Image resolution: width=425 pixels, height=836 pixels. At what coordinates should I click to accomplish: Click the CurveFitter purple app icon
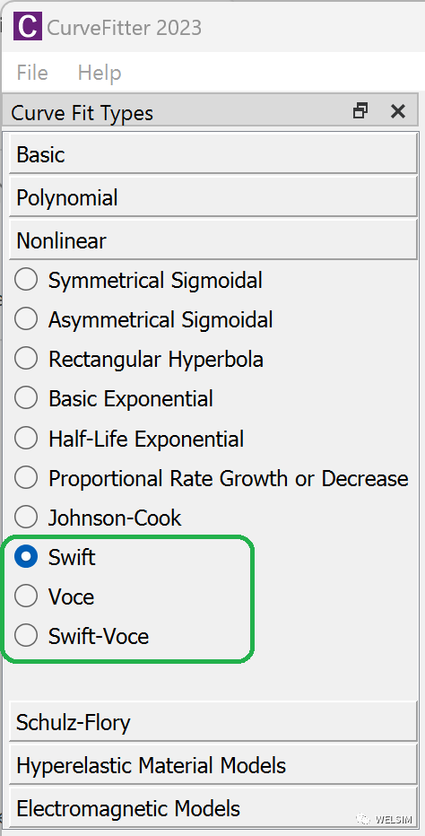[x=27, y=26]
